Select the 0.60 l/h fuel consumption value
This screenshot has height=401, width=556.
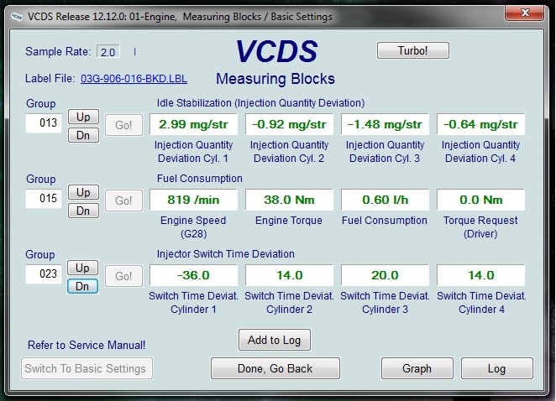386,200
